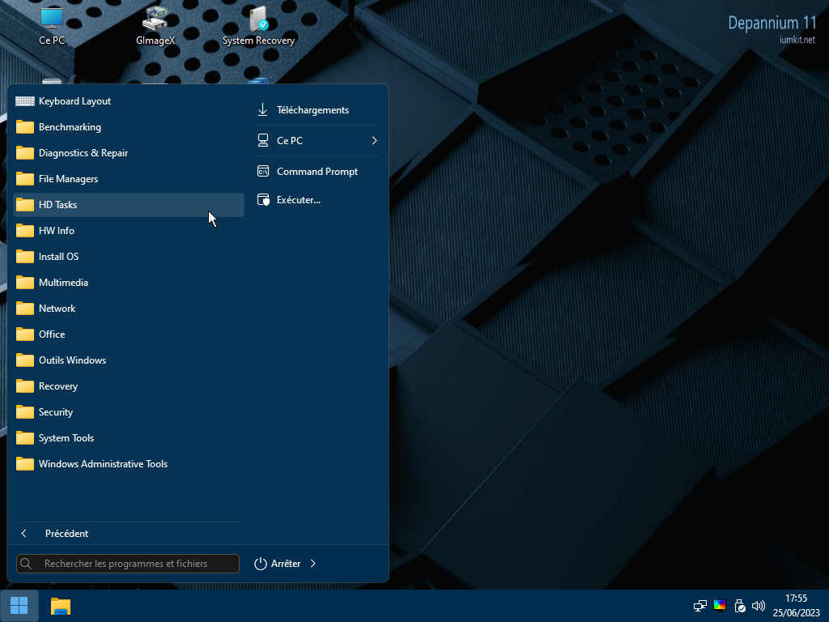Open the System Tools menu folder
This screenshot has width=829, height=622.
tap(129, 438)
